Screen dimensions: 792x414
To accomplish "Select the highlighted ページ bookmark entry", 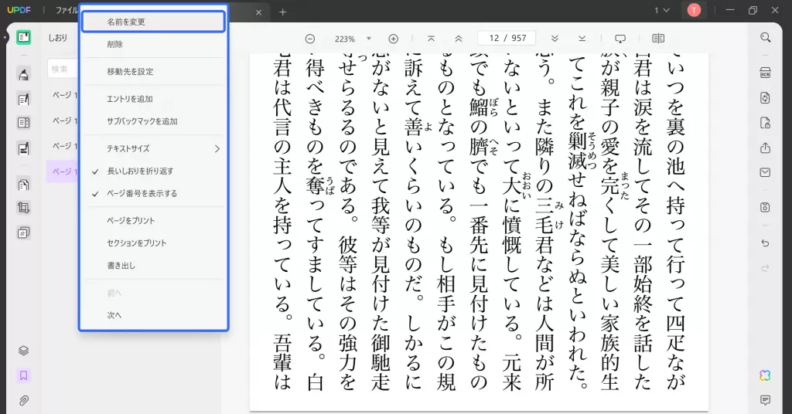I will tap(63, 171).
